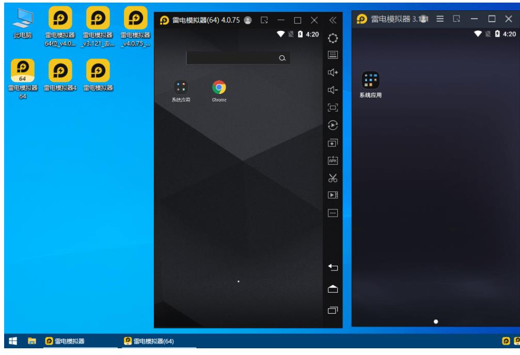Open 系统应用 folder in the 3.x emulator window
Image resolution: width=520 pixels, height=355 pixels.
[370, 85]
